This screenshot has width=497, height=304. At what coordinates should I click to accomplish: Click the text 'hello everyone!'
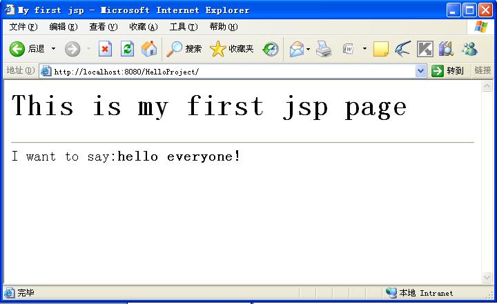click(x=179, y=156)
